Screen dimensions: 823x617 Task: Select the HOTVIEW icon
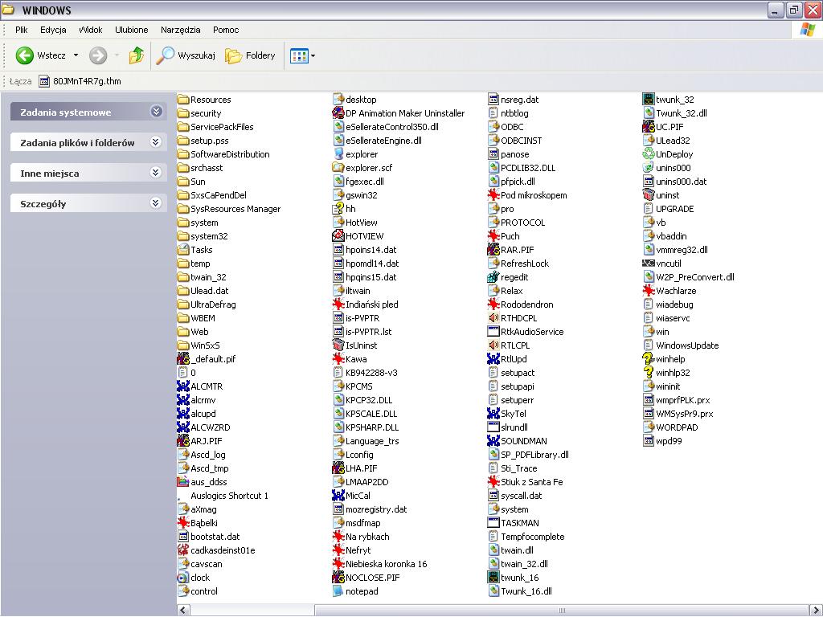[x=338, y=236]
